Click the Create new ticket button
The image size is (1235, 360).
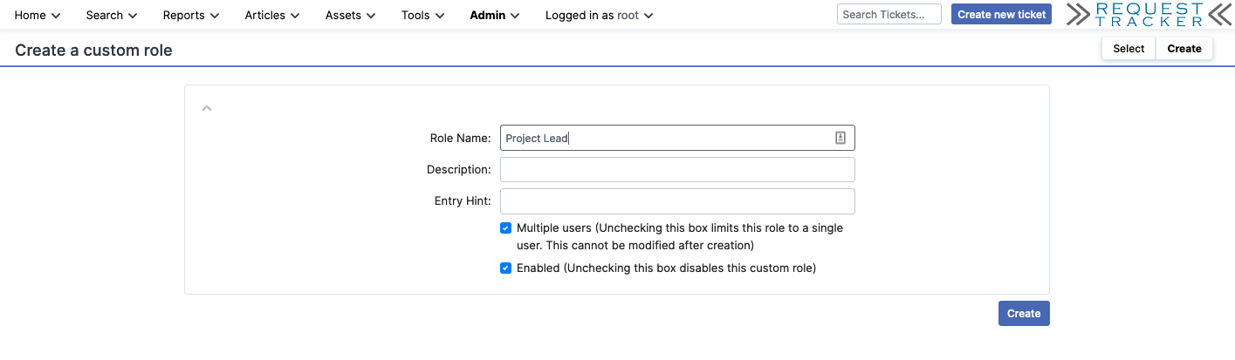point(1001,15)
